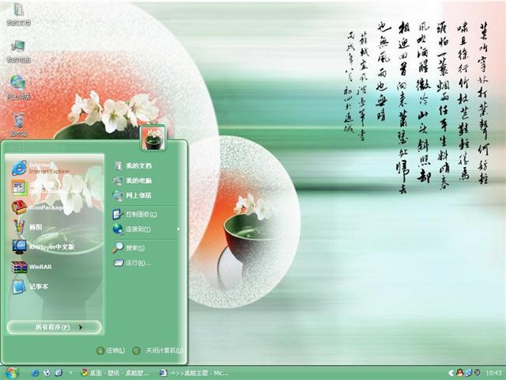Switch to the Chrome 桌面-壁纸 taskbar window

[x=115, y=373]
